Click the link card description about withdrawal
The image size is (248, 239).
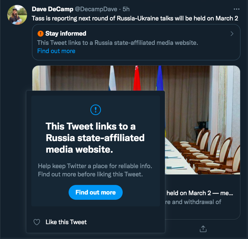point(195,202)
